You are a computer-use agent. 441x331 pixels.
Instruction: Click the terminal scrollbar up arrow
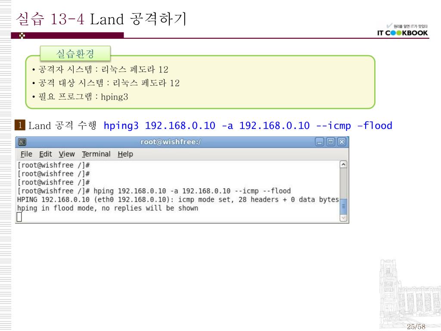[x=343, y=164]
